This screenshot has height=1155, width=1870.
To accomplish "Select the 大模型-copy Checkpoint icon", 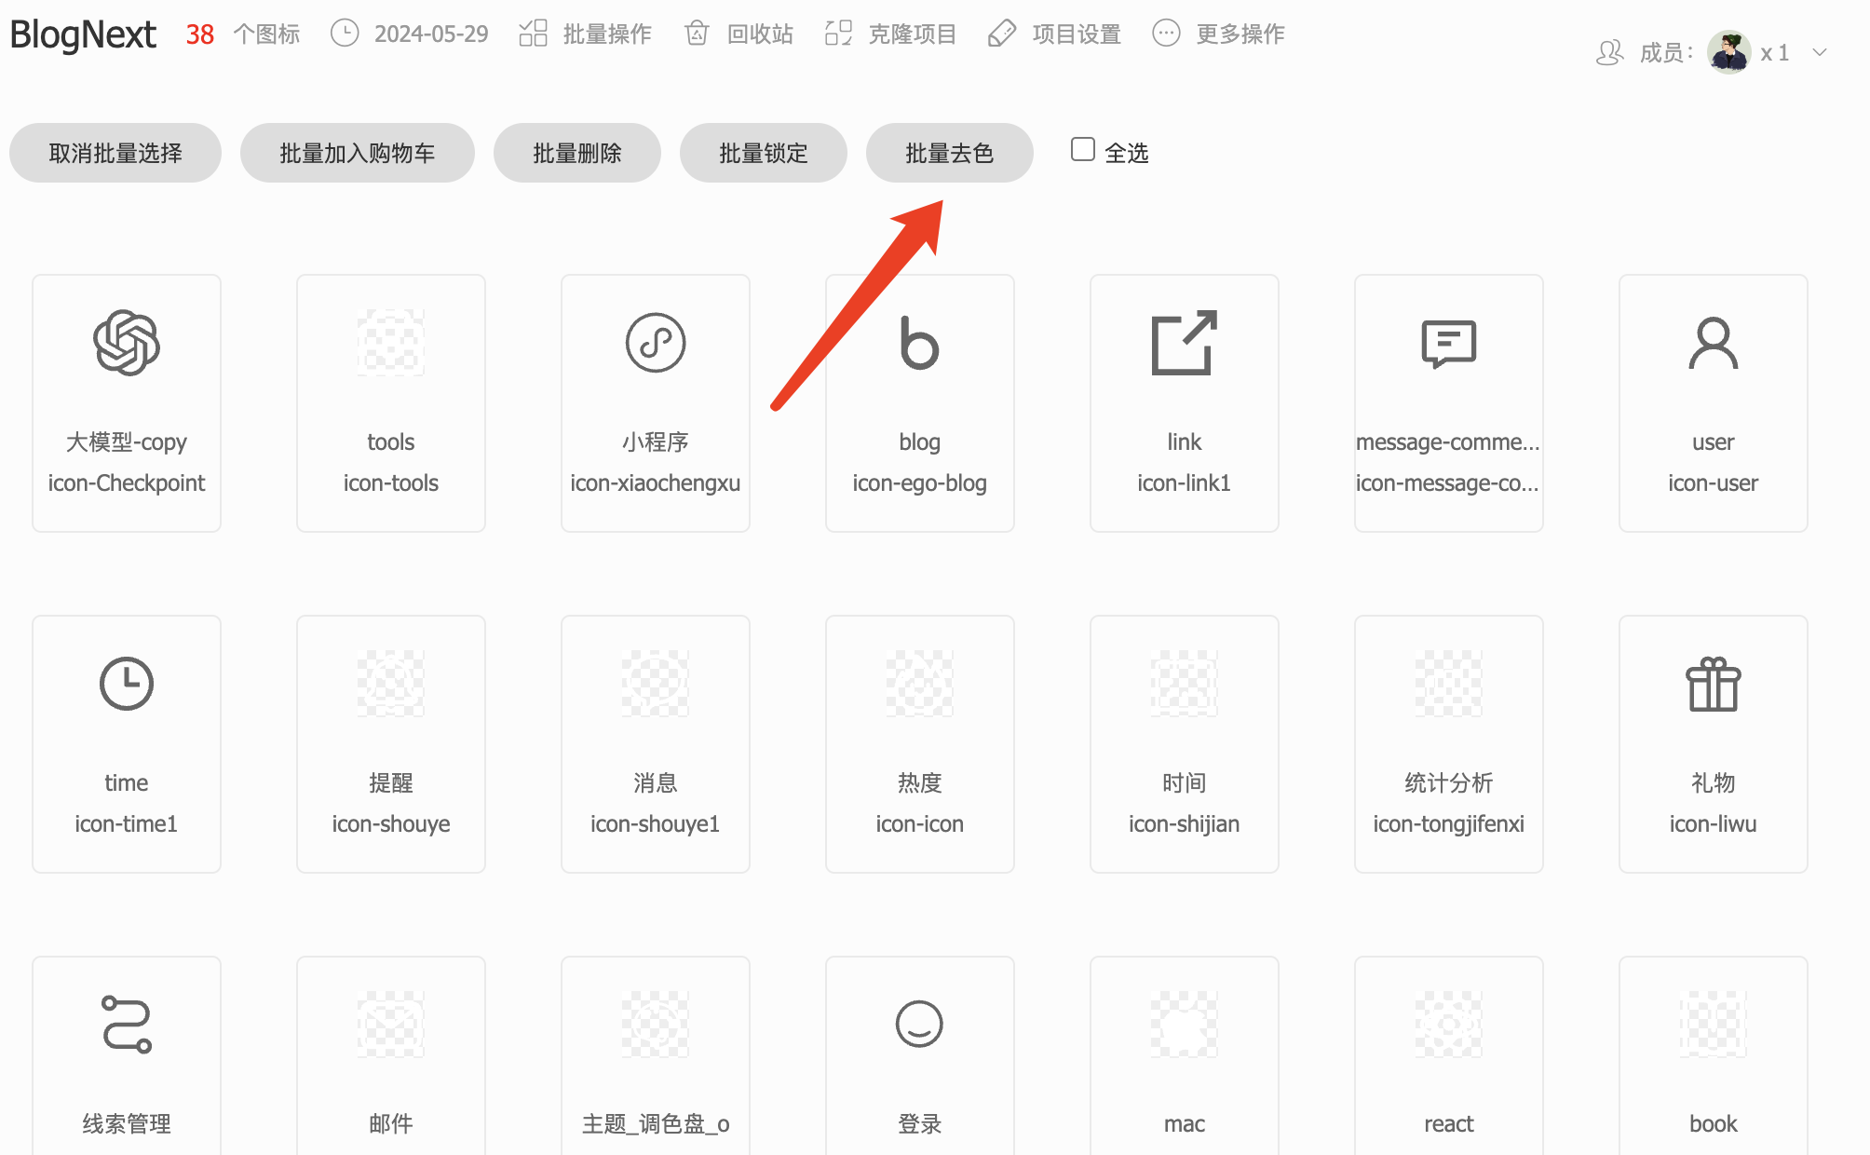I will tap(127, 343).
